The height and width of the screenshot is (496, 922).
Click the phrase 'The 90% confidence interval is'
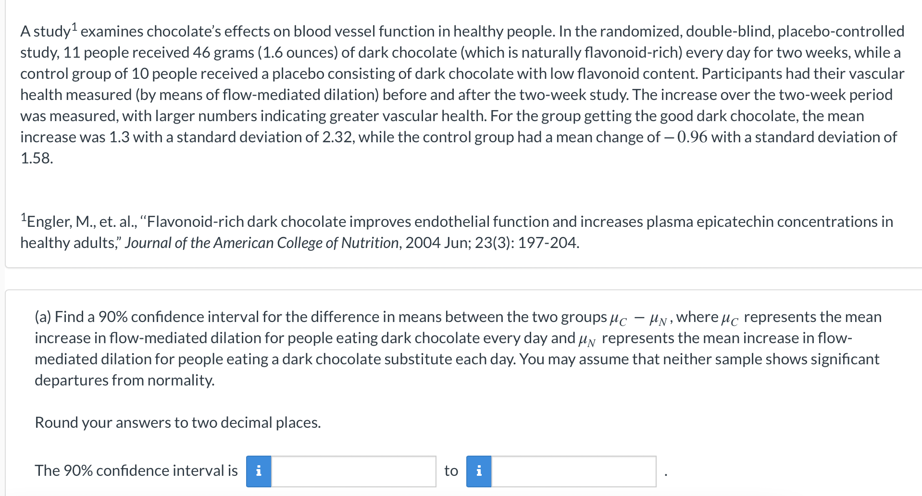(x=136, y=471)
